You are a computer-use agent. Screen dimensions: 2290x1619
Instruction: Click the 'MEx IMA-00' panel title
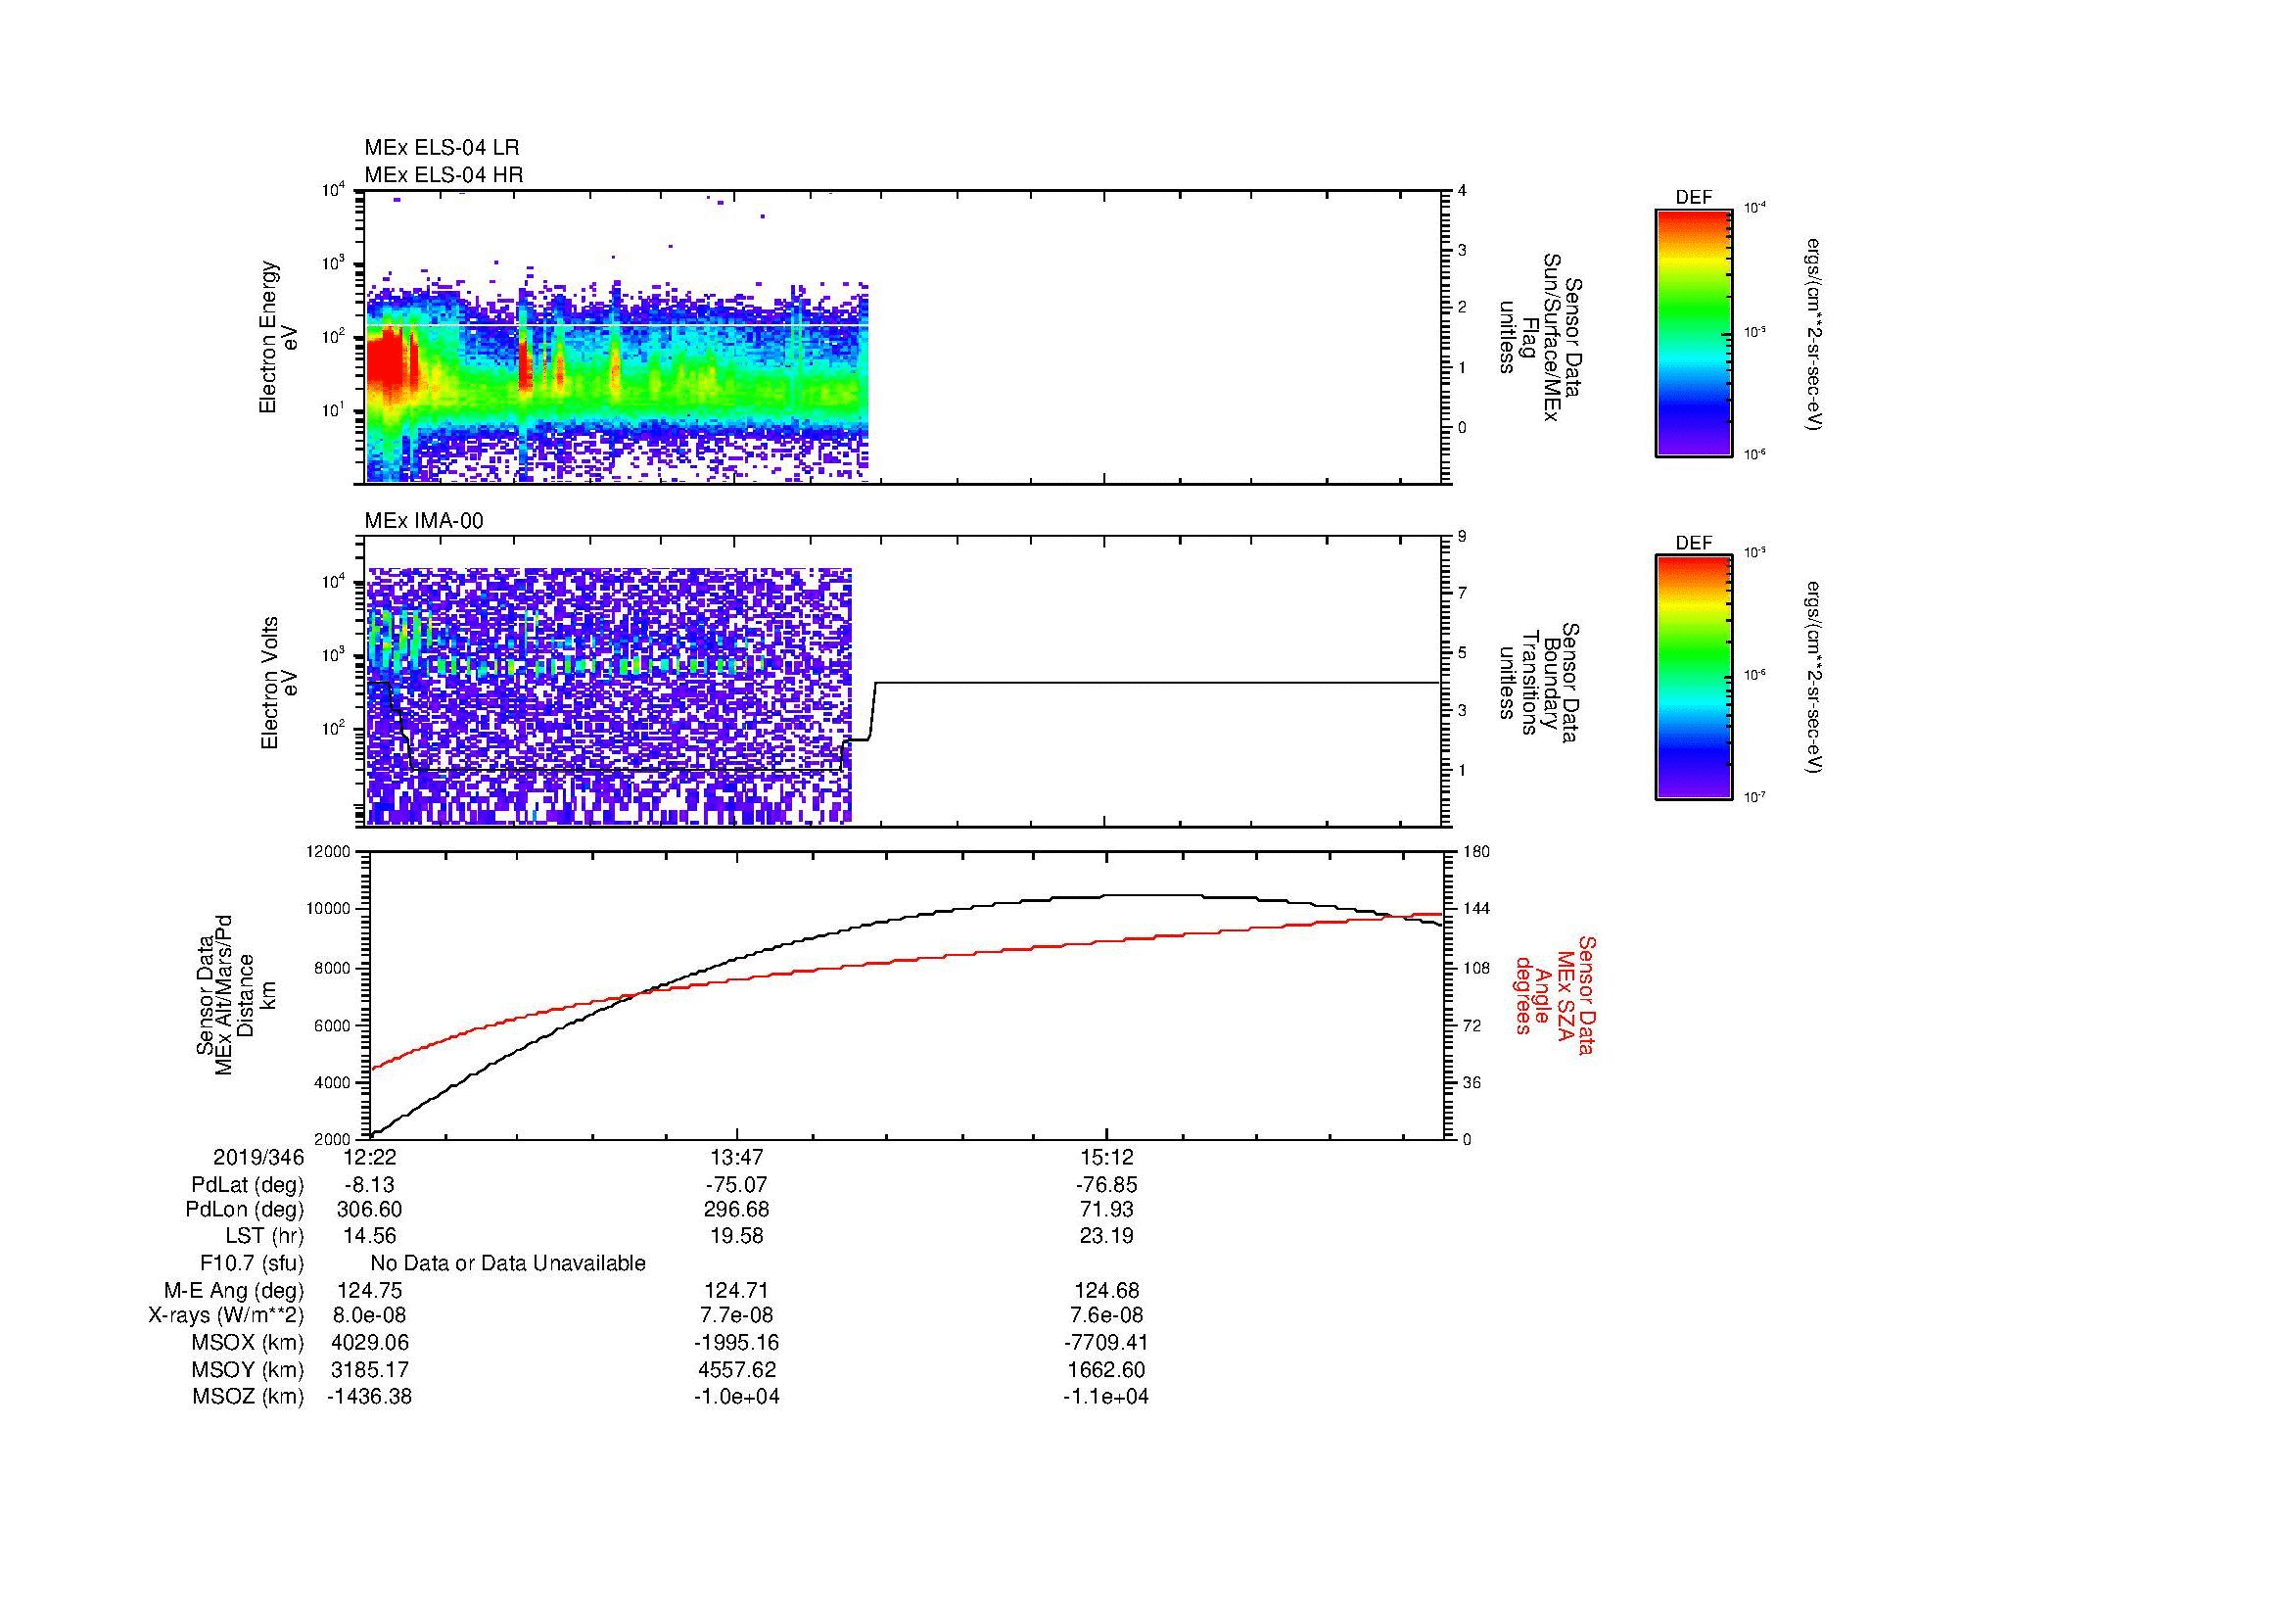[x=424, y=521]
